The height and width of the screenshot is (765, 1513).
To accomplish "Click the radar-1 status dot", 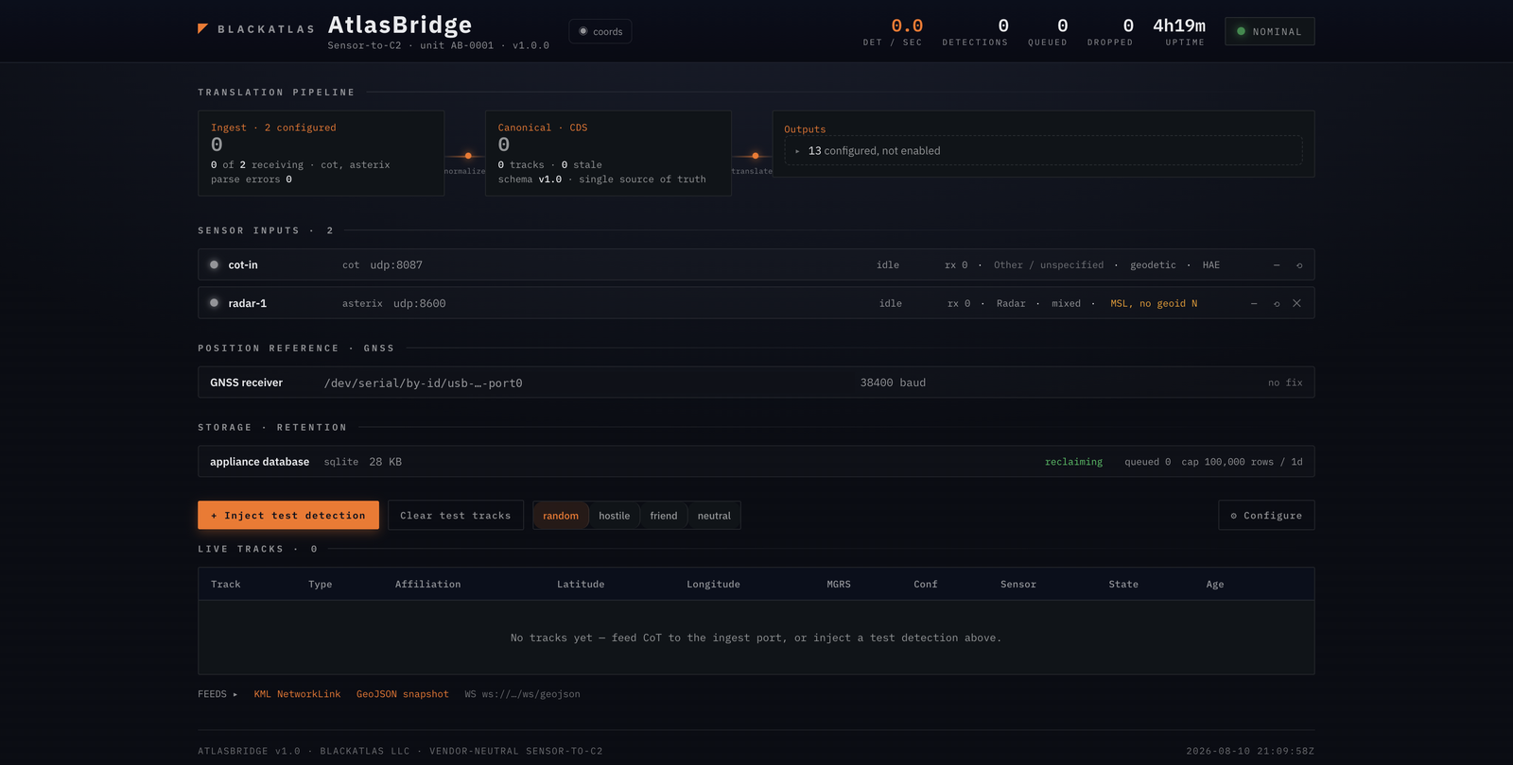I will [215, 303].
